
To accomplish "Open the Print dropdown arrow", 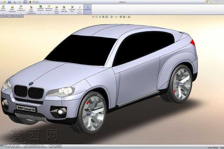I will (17, 2).
